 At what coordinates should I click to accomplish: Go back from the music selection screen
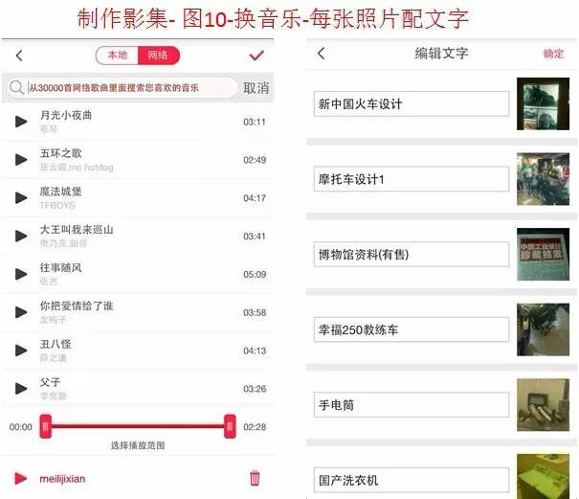19,56
